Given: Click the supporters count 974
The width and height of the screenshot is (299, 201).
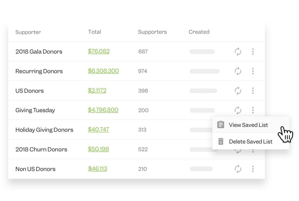Looking at the screenshot, I should [x=143, y=71].
